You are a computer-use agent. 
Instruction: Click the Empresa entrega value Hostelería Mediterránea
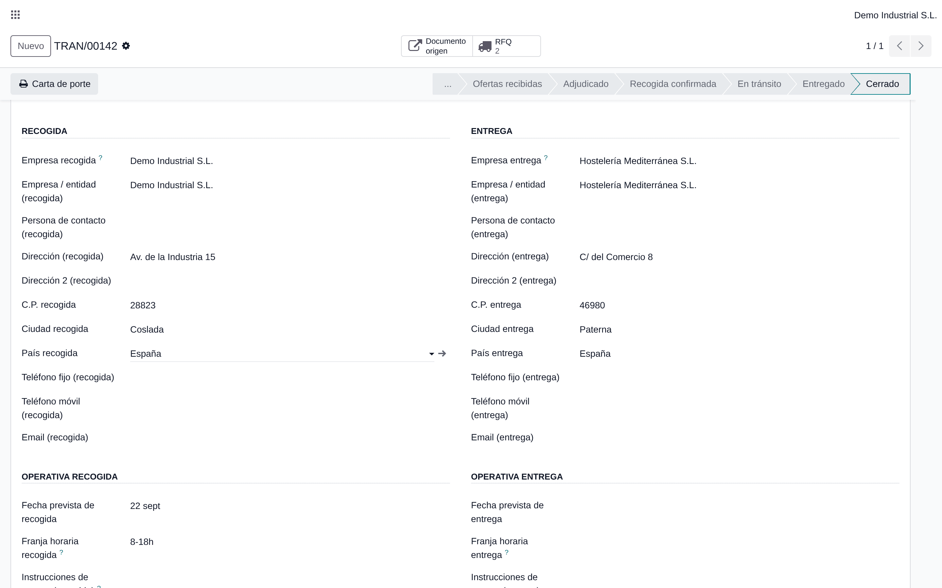click(637, 161)
